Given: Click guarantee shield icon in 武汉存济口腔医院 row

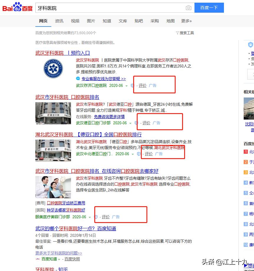Looking at the screenshot, I should pyautogui.click(x=132, y=85).
